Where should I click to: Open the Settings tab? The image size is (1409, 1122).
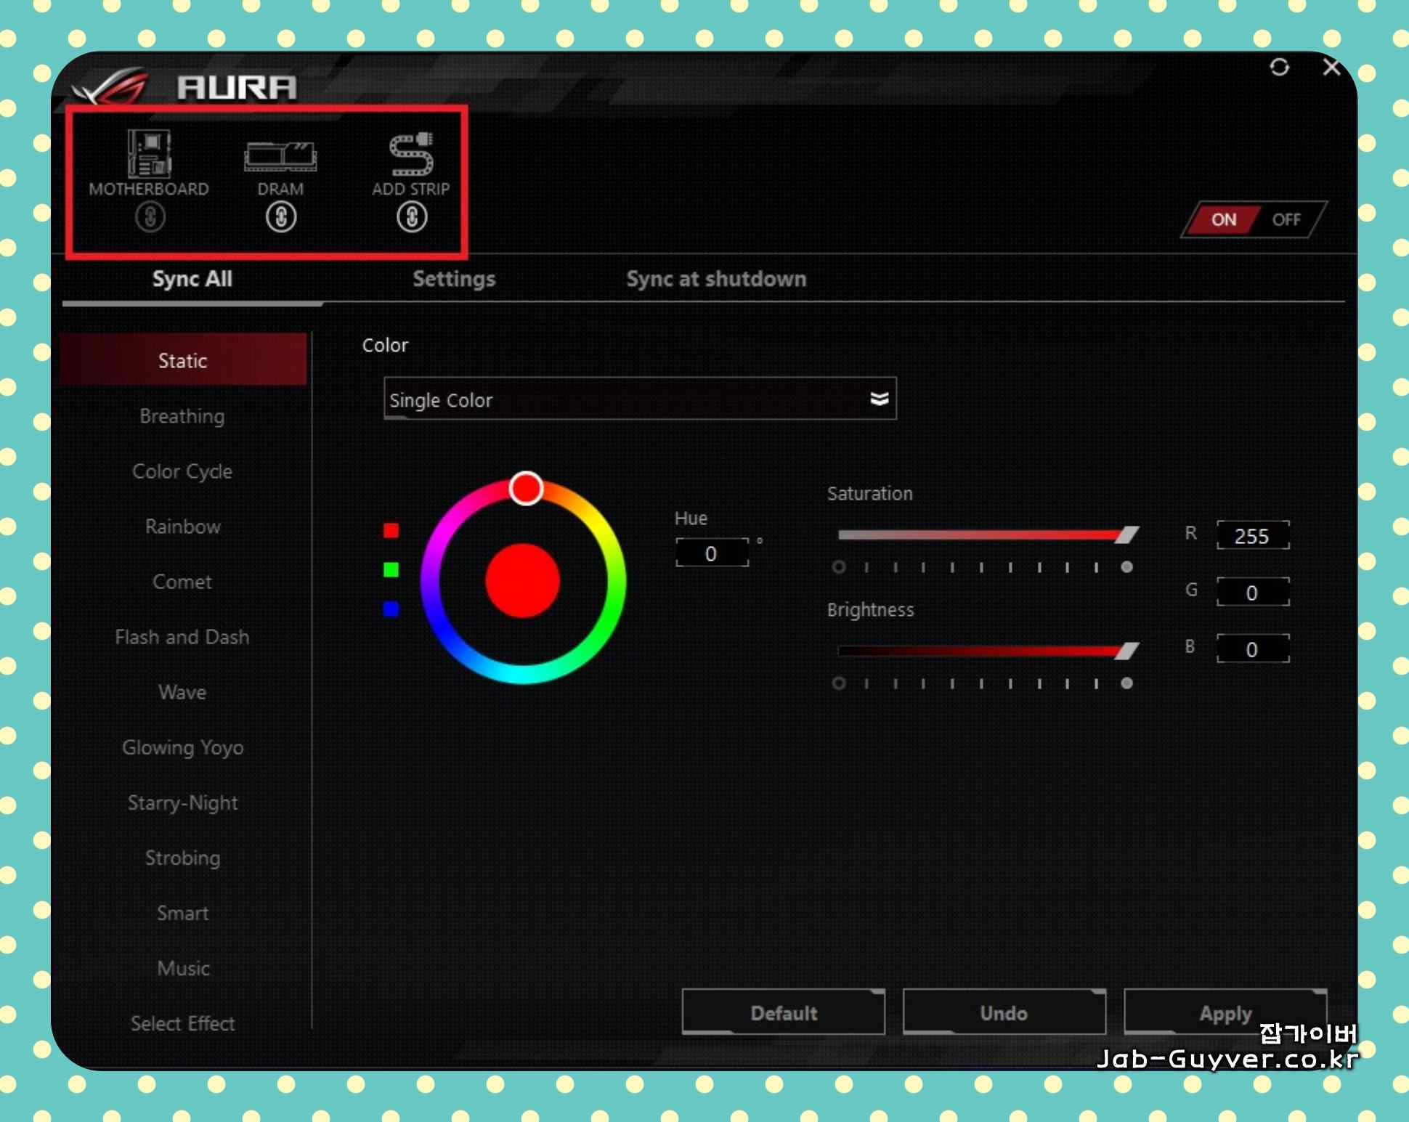click(x=454, y=279)
